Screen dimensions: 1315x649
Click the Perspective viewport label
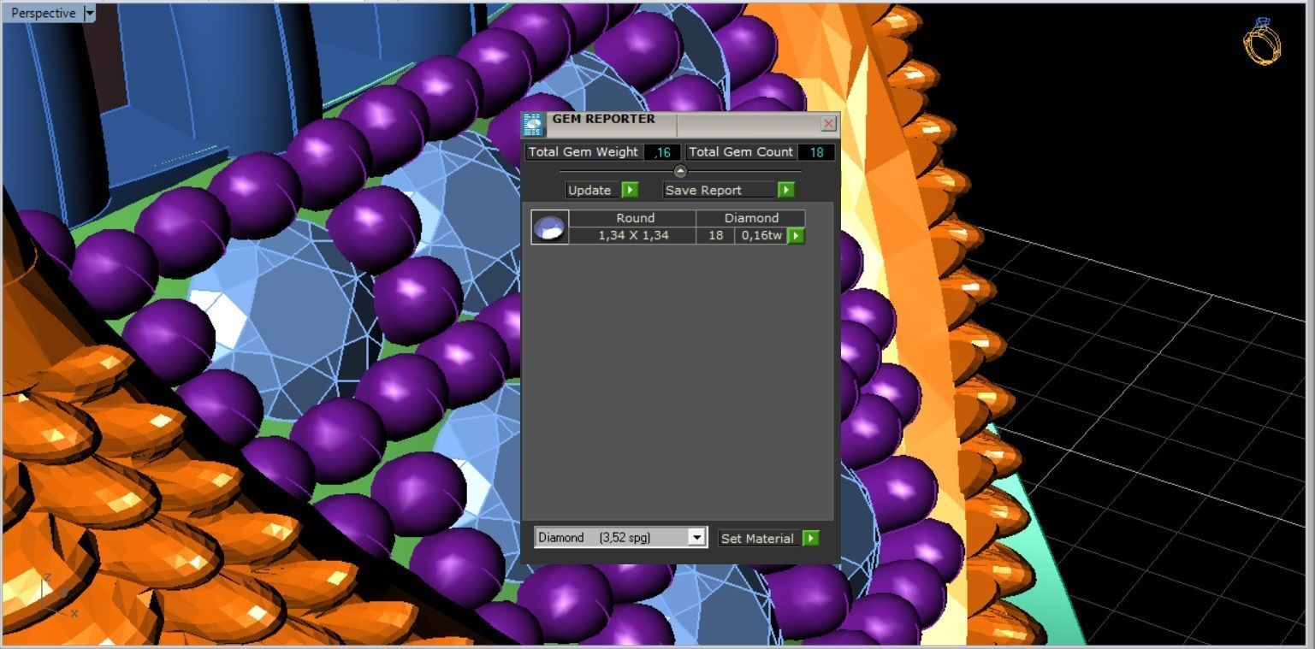43,13
